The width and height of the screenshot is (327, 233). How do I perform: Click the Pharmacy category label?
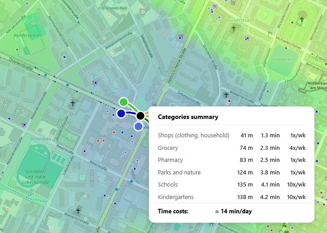[x=170, y=160]
